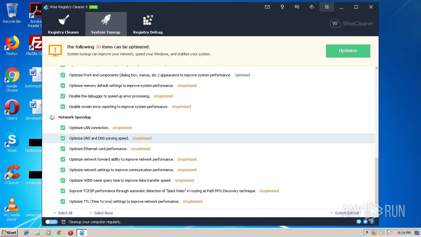Open the chat feedback icon in title bar
This screenshot has width=421, height=237.
coord(297,7)
